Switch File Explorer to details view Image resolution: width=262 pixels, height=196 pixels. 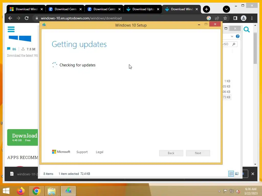point(231,174)
